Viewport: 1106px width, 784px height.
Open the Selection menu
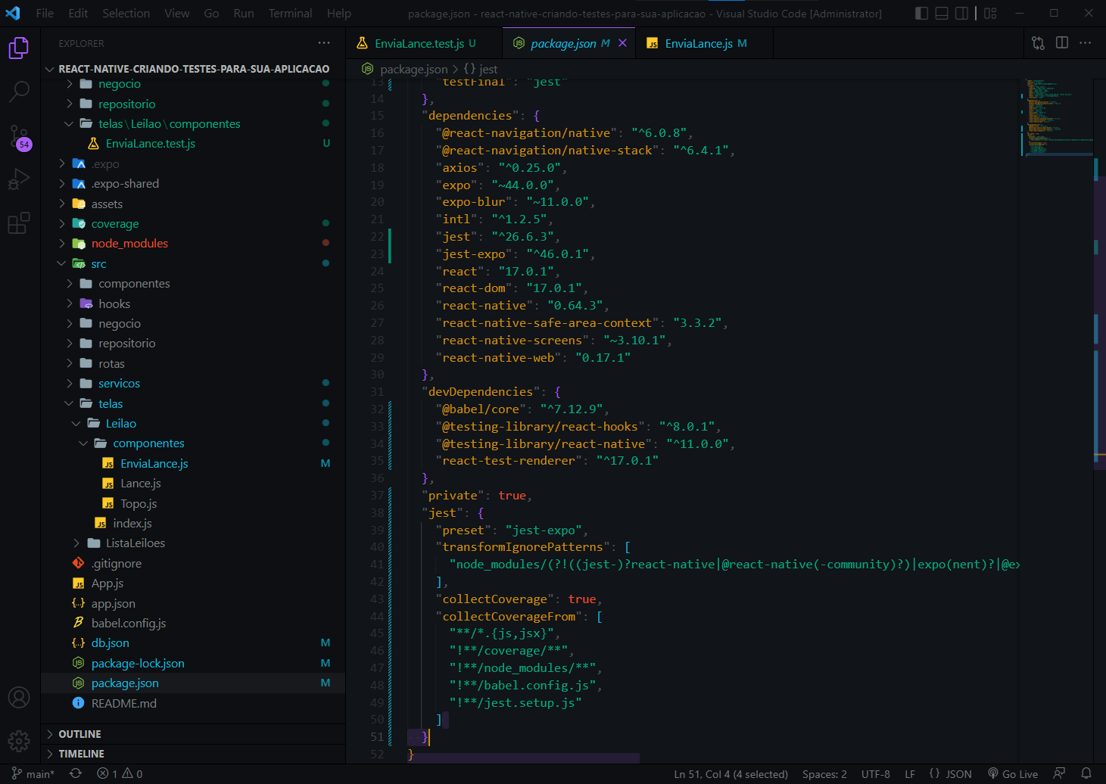tap(126, 13)
